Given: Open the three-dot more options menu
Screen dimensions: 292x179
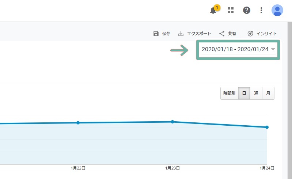Looking at the screenshot, I should (261, 10).
